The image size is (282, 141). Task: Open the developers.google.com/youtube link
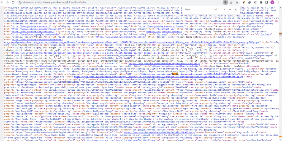(x=35, y=34)
